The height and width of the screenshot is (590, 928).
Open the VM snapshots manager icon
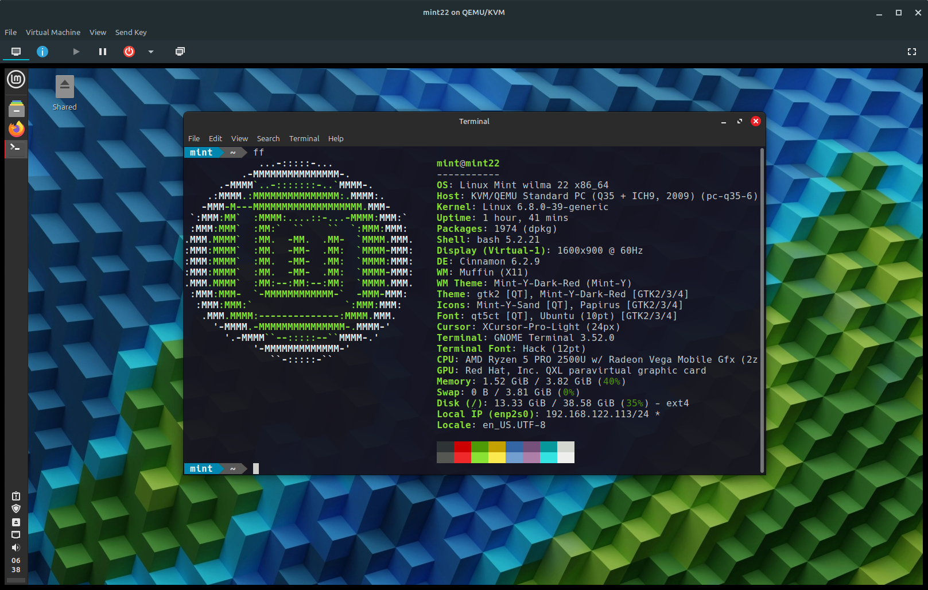[180, 52]
